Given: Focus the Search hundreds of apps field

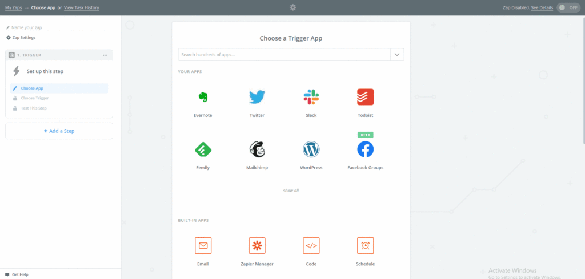Looking at the screenshot, I should click(285, 55).
